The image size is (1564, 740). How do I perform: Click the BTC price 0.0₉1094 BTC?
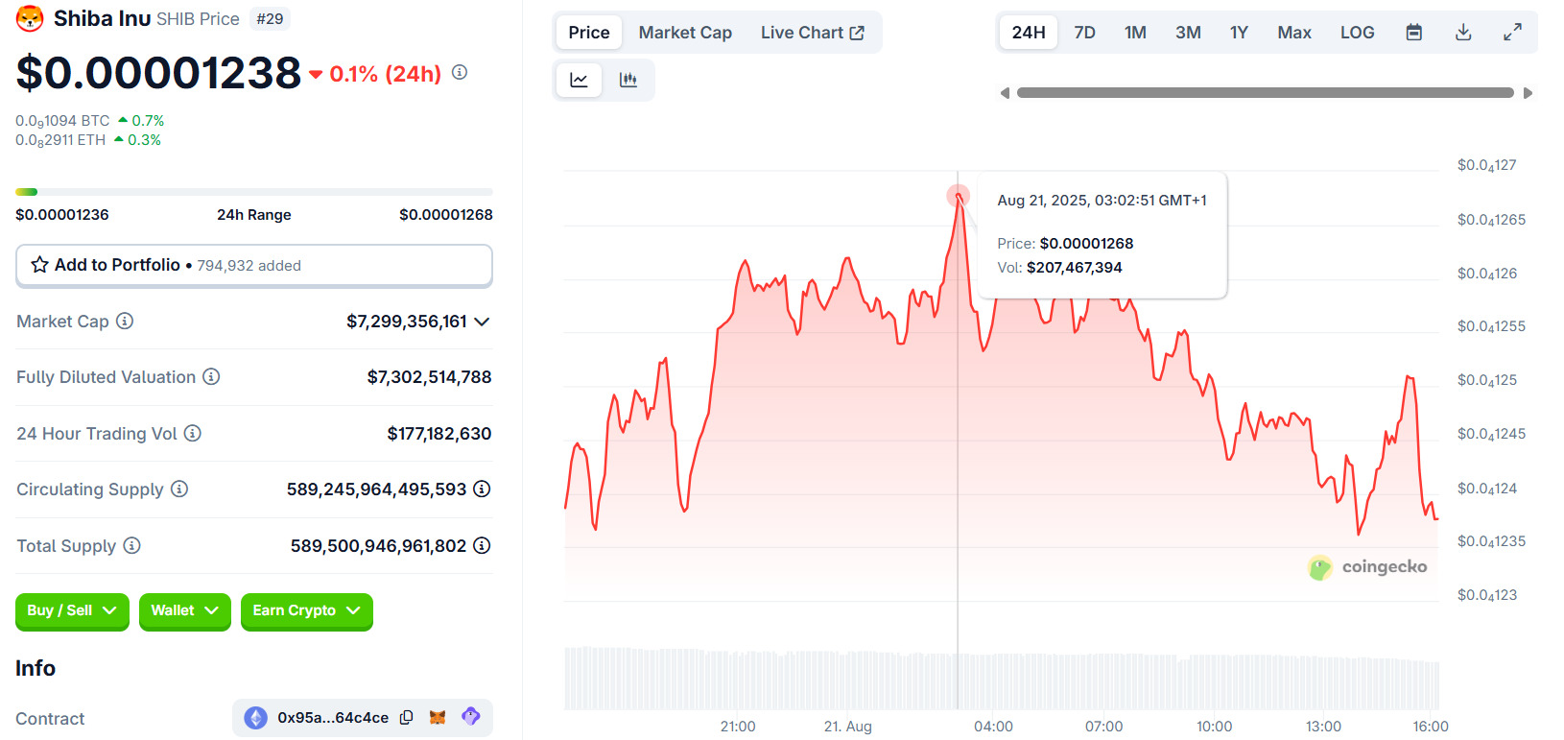click(x=62, y=121)
